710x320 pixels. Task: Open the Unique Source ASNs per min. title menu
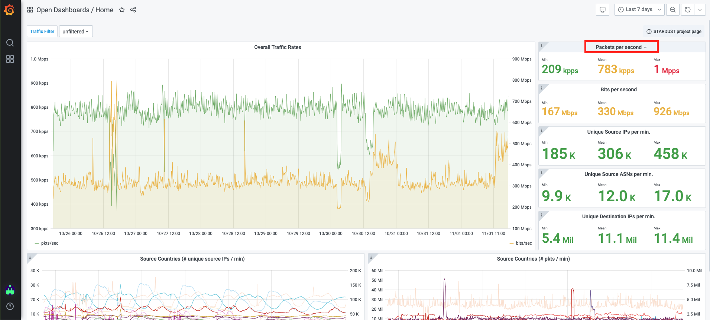click(x=619, y=174)
